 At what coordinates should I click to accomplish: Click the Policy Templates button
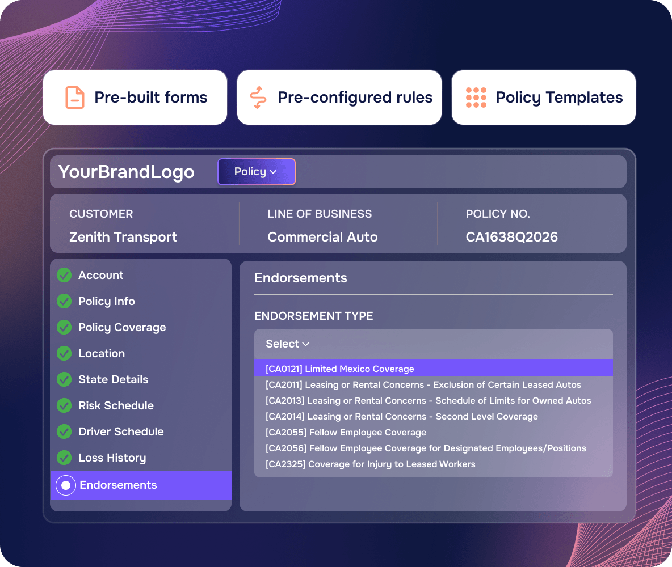(x=543, y=97)
